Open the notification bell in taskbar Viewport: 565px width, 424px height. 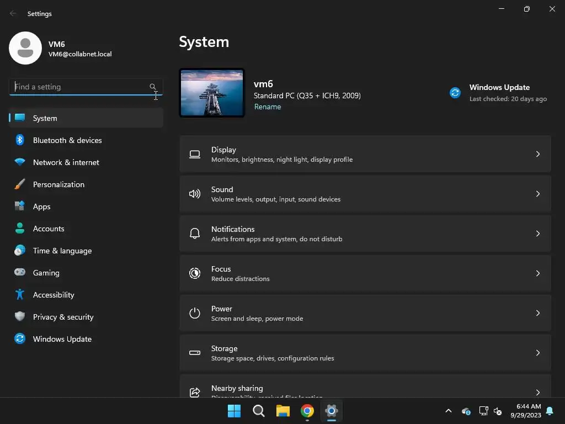click(550, 411)
